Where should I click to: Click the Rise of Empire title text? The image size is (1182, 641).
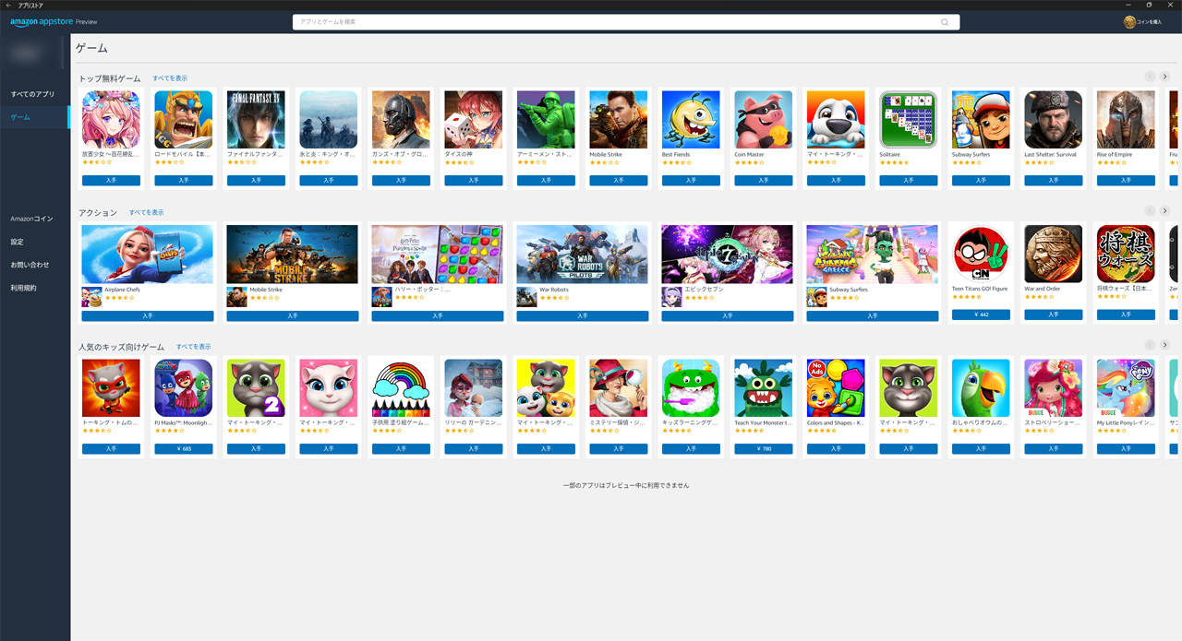tap(1115, 155)
